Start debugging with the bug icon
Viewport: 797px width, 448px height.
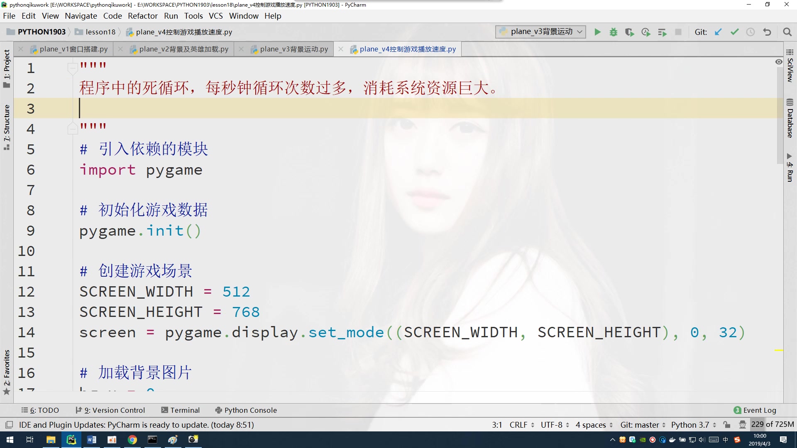614,32
